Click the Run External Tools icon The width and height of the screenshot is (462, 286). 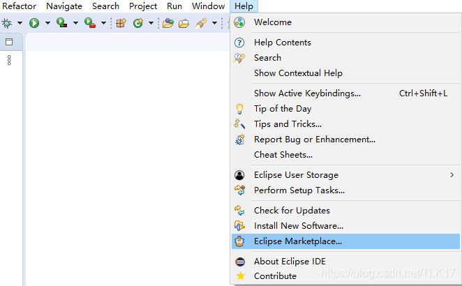click(90, 23)
